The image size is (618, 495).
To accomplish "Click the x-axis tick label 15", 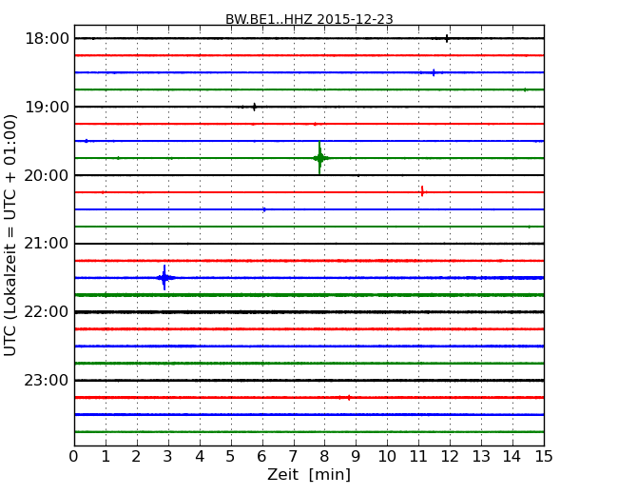I will [x=544, y=457].
